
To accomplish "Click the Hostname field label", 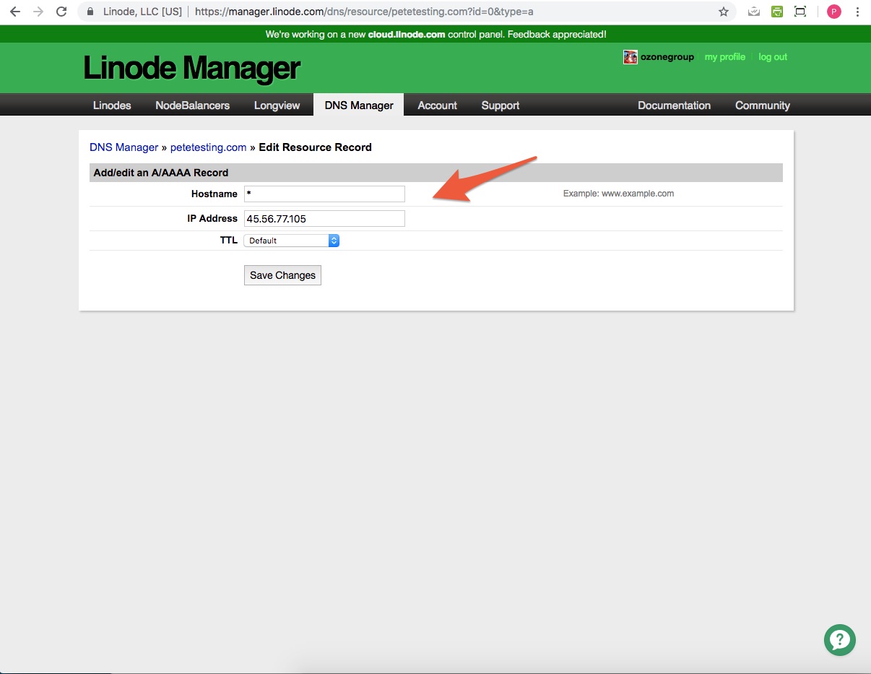I will pos(214,194).
